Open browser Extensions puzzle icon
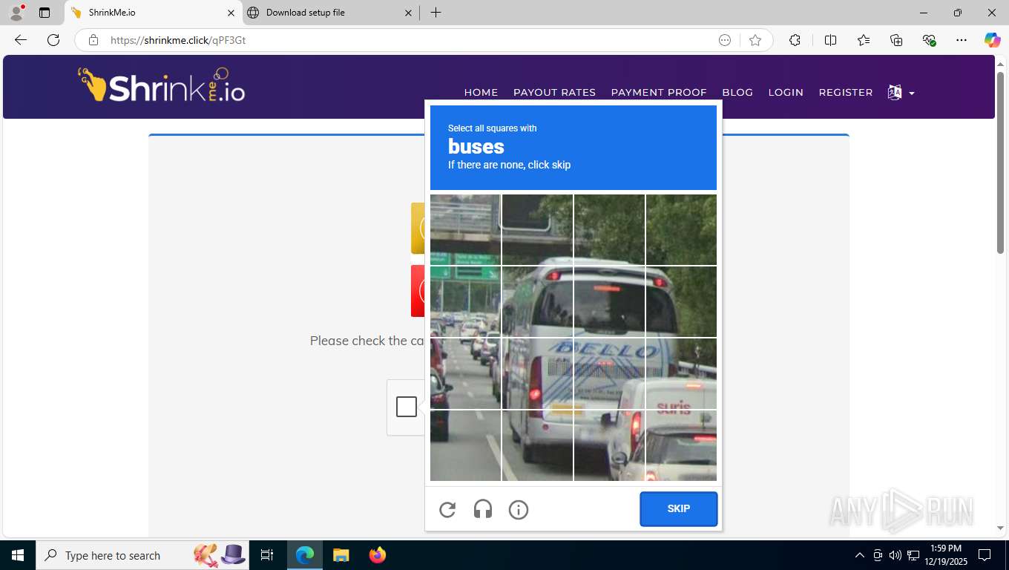 pos(795,40)
